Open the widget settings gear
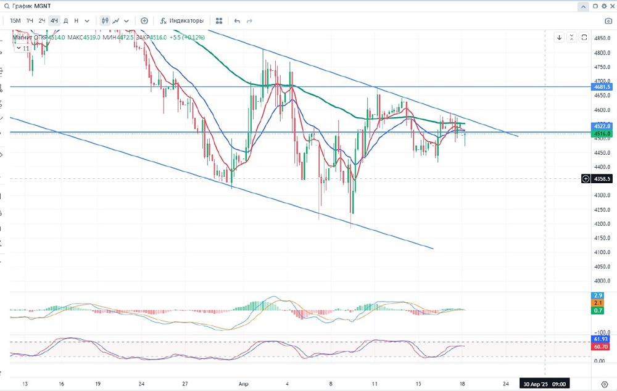Screen dimensions: 617x391 605,6
